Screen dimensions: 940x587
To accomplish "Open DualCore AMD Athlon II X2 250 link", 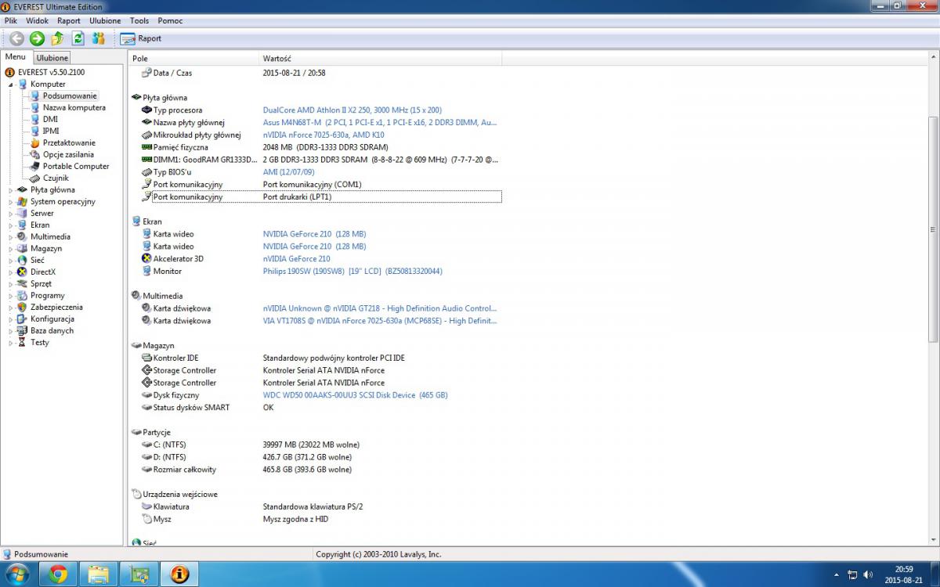I will pos(352,110).
